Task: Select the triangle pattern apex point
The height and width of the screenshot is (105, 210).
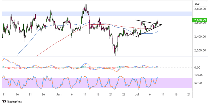Action: pyautogui.click(x=161, y=25)
